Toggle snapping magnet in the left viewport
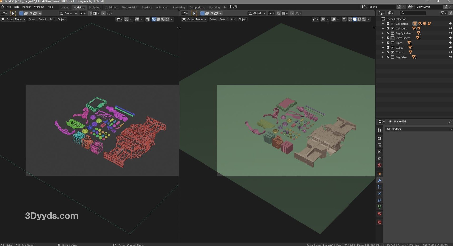The image size is (453, 246). [90, 13]
